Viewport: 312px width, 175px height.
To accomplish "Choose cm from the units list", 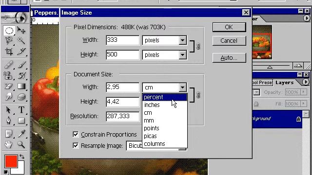I will pyautogui.click(x=165, y=113).
